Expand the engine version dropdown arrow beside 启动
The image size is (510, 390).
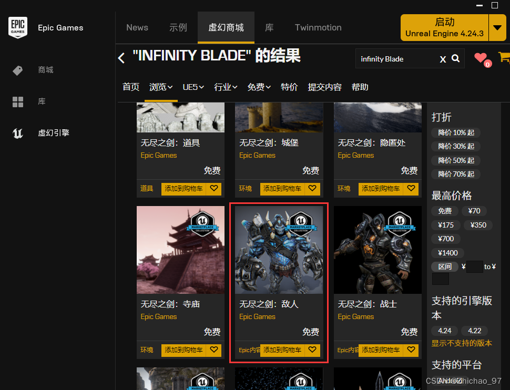pos(497,28)
